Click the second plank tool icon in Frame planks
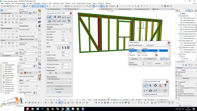The height and width of the screenshot is (111, 197). (54, 17)
